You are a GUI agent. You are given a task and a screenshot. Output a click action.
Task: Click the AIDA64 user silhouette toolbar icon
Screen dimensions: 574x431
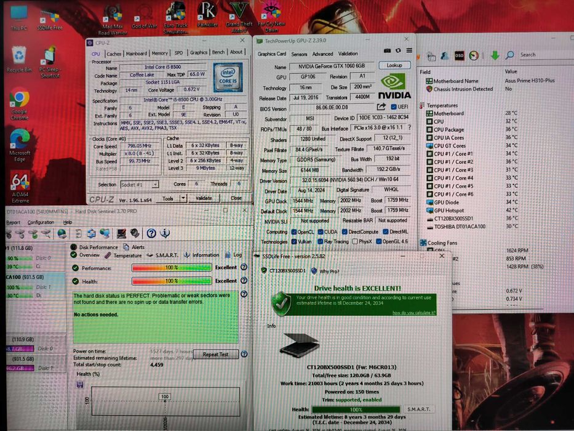point(445,55)
